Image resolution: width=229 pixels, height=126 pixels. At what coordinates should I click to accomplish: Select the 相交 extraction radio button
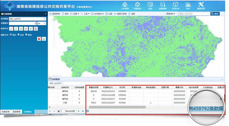click(x=11, y=34)
